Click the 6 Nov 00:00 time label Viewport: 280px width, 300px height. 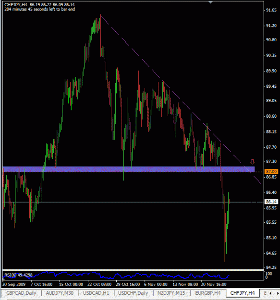coord(156,284)
